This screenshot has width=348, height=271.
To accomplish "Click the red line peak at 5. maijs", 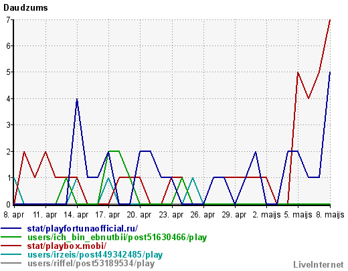I will pos(298,72).
